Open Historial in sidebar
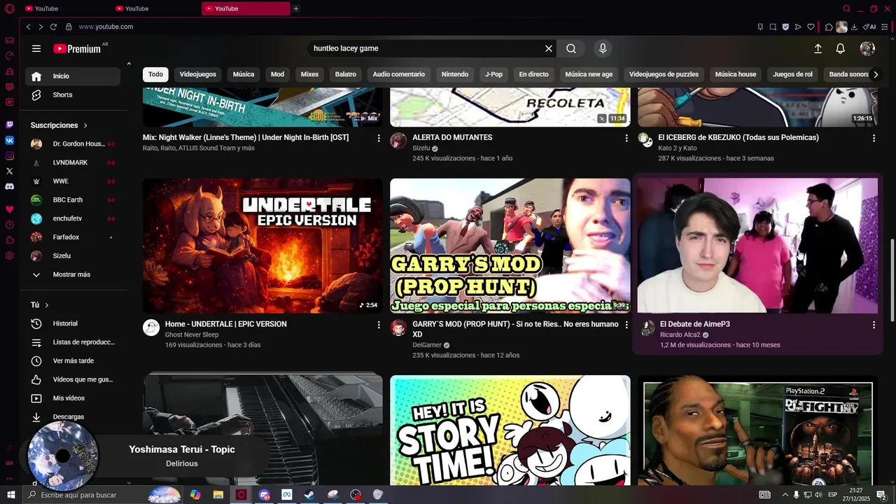 coord(73,323)
